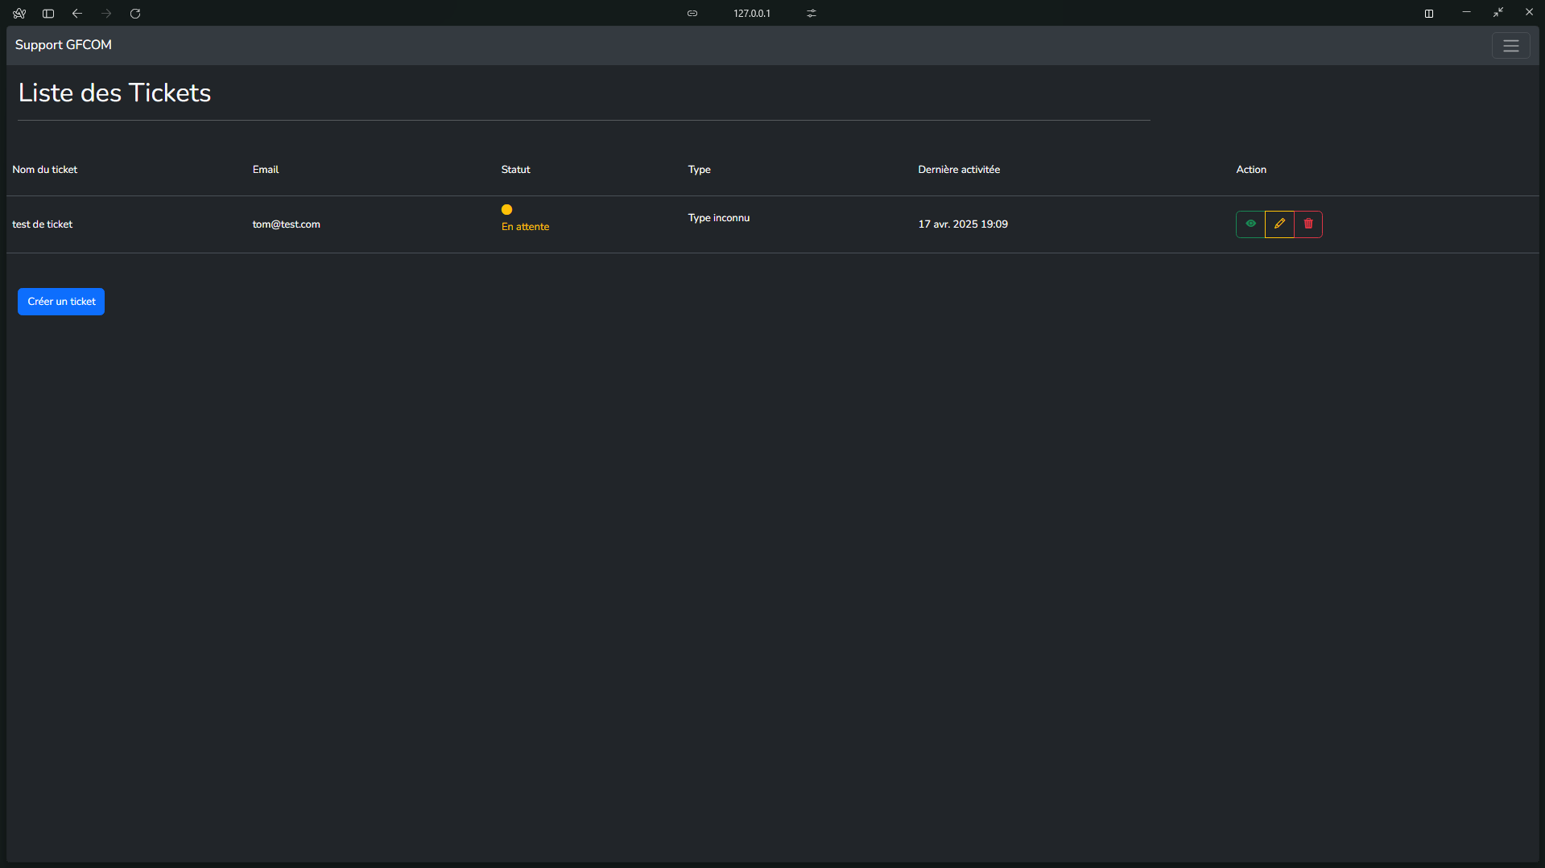Edit the ticket using the pencil icon
The width and height of the screenshot is (1545, 868).
click(x=1279, y=224)
